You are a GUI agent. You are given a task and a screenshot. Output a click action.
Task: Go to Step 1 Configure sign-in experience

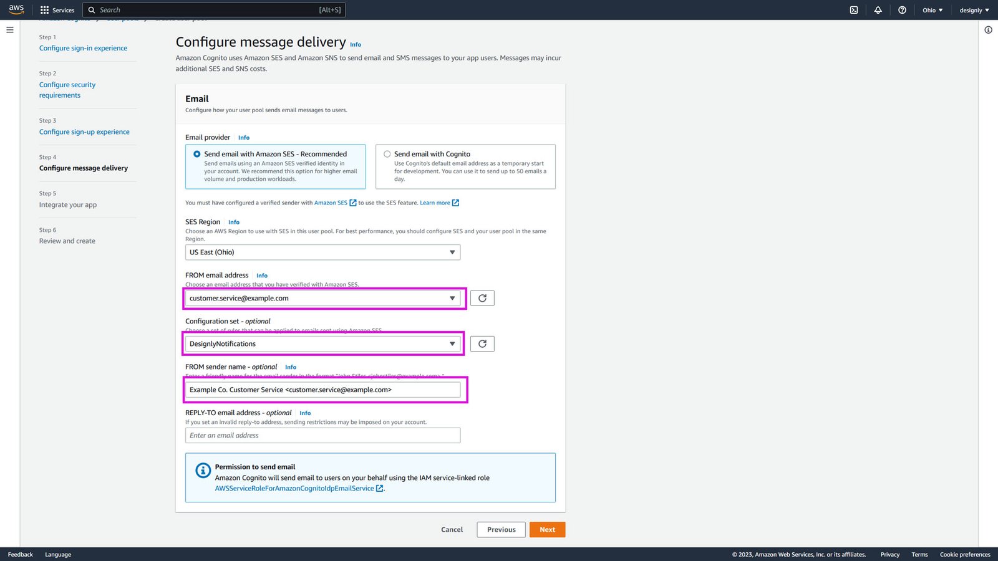[x=83, y=47]
